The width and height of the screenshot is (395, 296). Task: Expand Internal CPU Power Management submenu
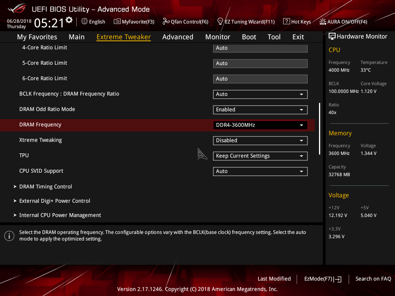(60, 215)
